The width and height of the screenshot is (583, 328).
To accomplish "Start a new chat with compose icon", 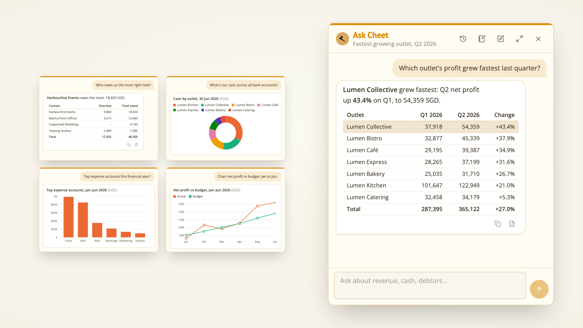I will click(501, 39).
